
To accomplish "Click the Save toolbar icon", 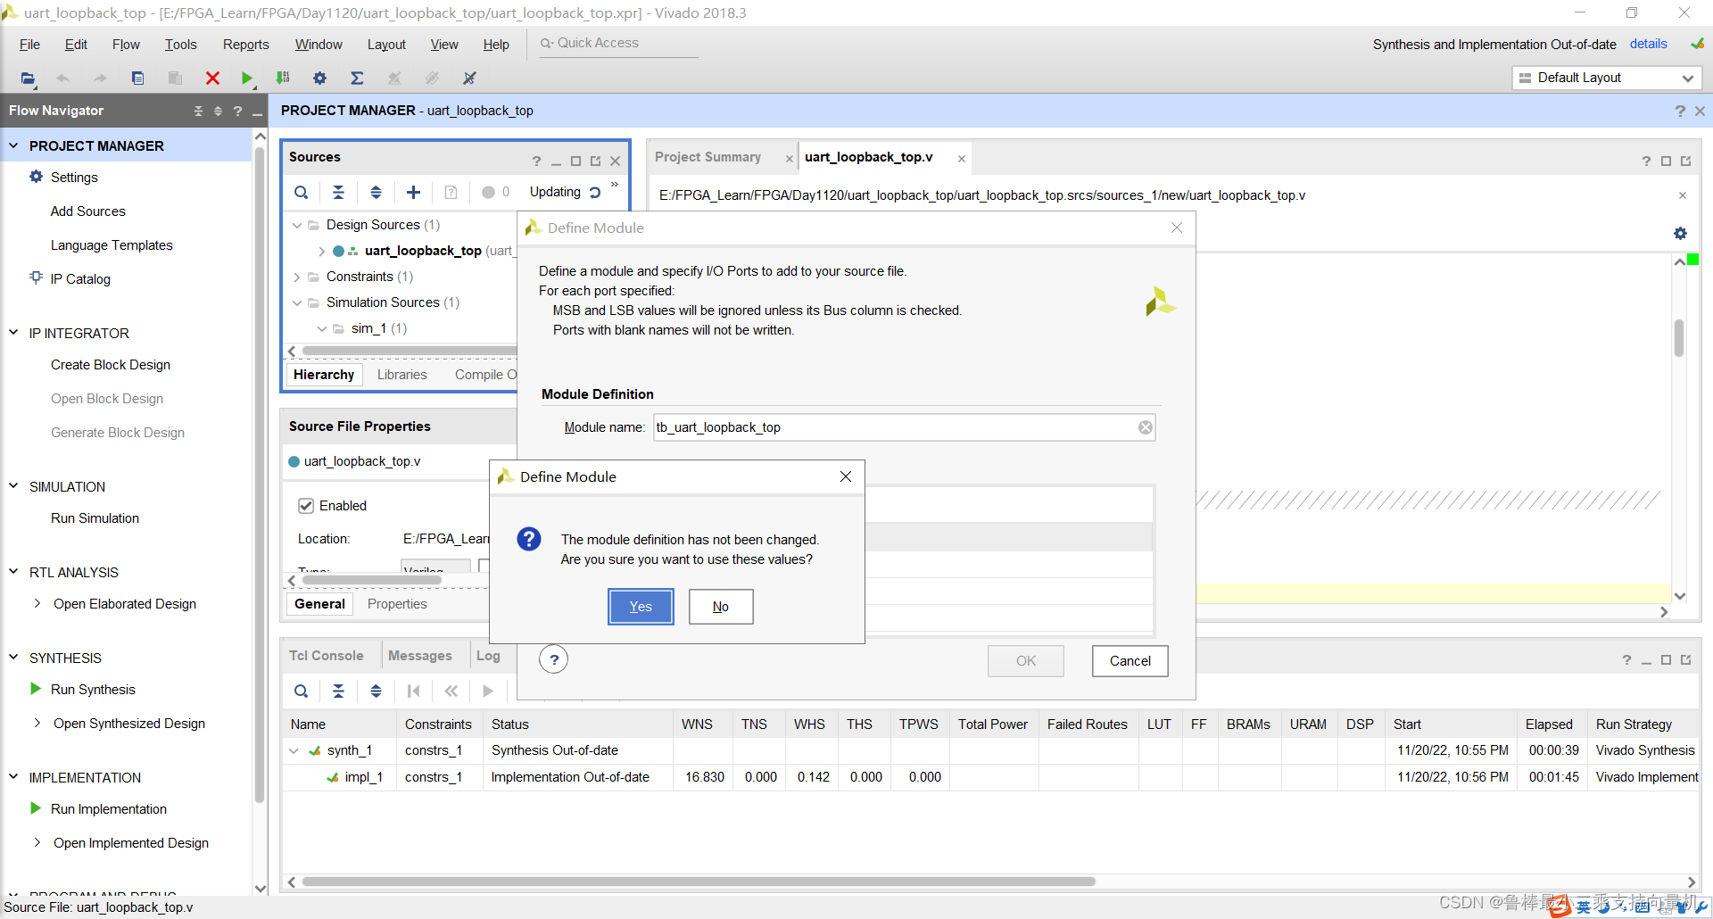I will click(137, 79).
